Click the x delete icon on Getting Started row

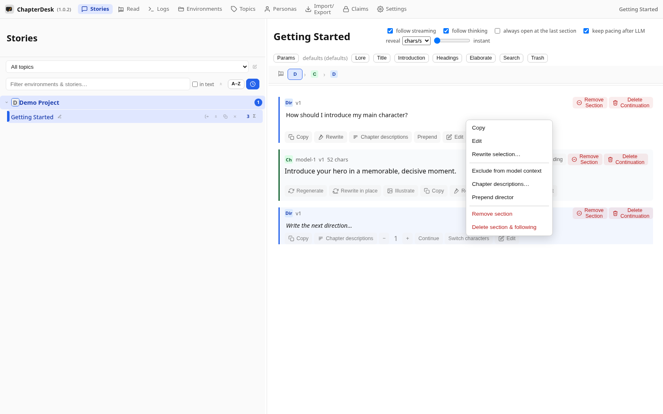235,117
